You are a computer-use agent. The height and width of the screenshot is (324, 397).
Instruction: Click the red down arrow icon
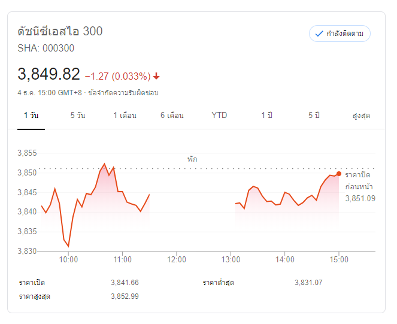156,76
